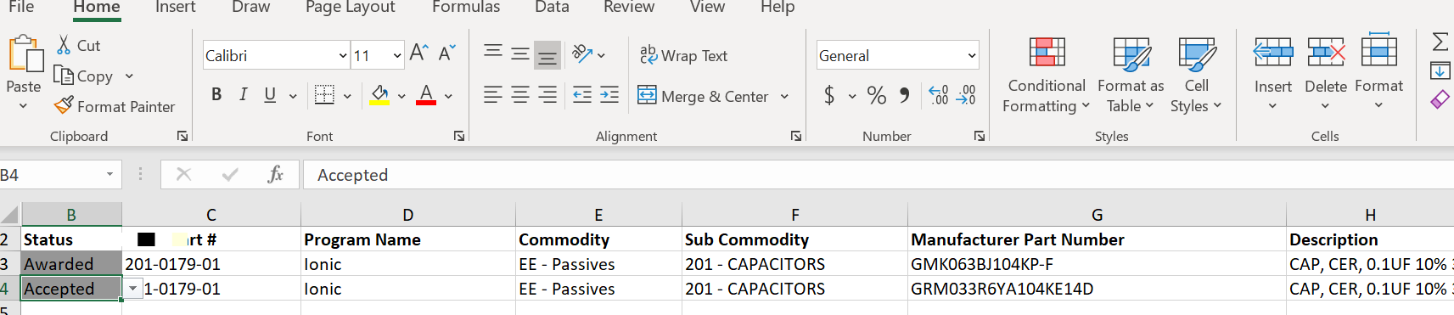Expand the Paste options arrow
Viewport: 1454px width, 315px height.
pos(23,106)
